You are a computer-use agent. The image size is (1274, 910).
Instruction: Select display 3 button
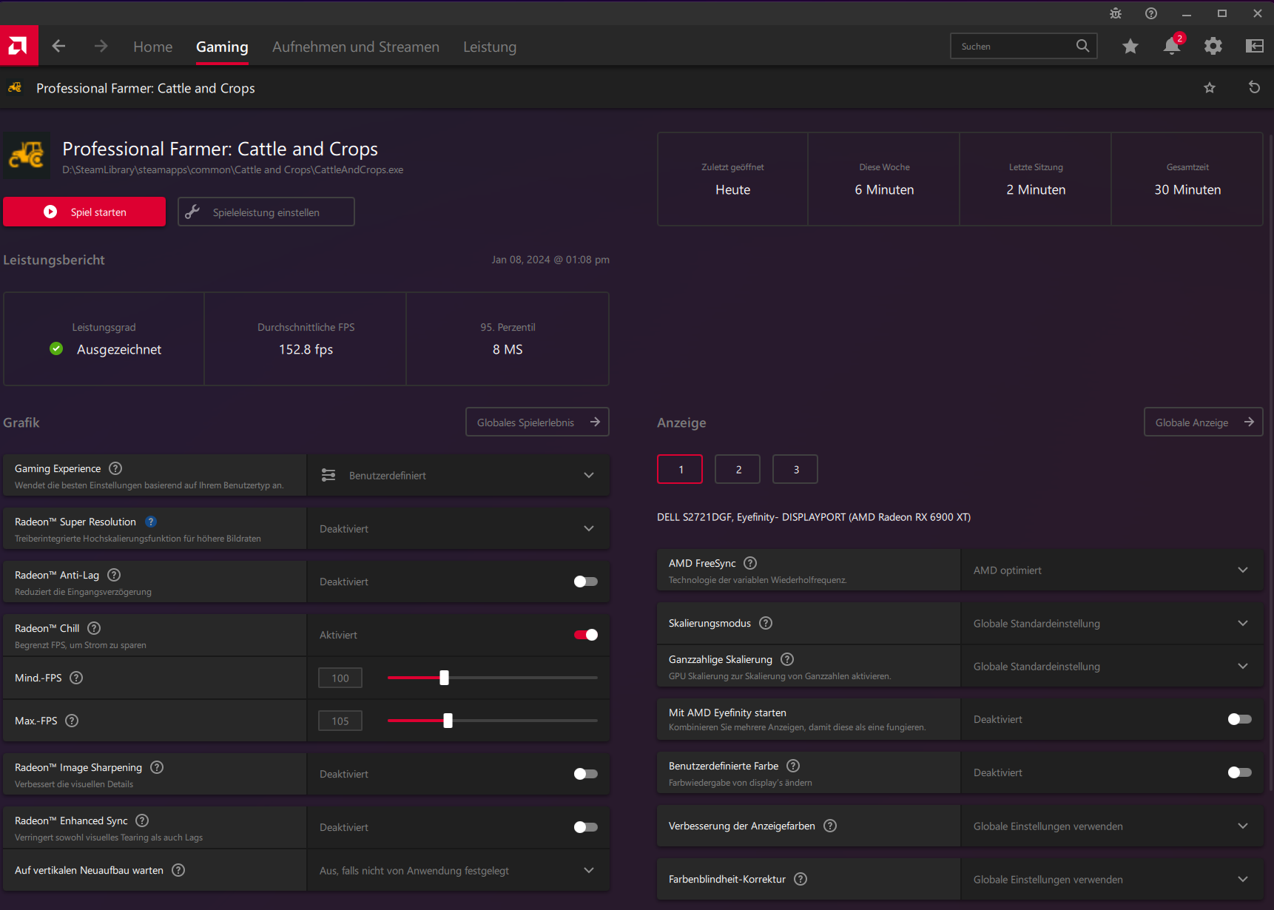pyautogui.click(x=795, y=469)
